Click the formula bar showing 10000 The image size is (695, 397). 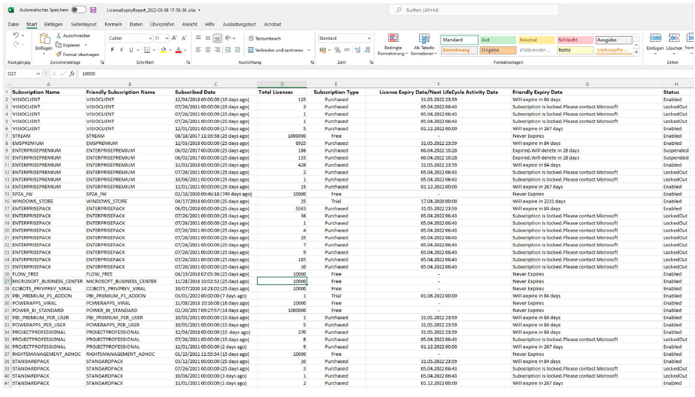click(x=386, y=74)
